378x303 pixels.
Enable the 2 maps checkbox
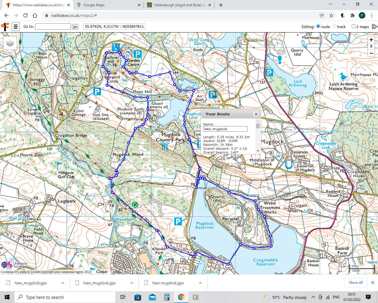click(353, 26)
